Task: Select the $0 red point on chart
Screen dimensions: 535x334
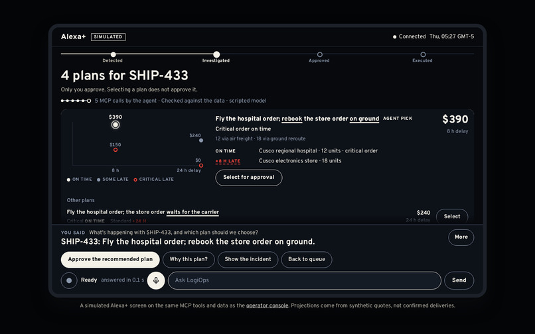Action: click(x=201, y=165)
